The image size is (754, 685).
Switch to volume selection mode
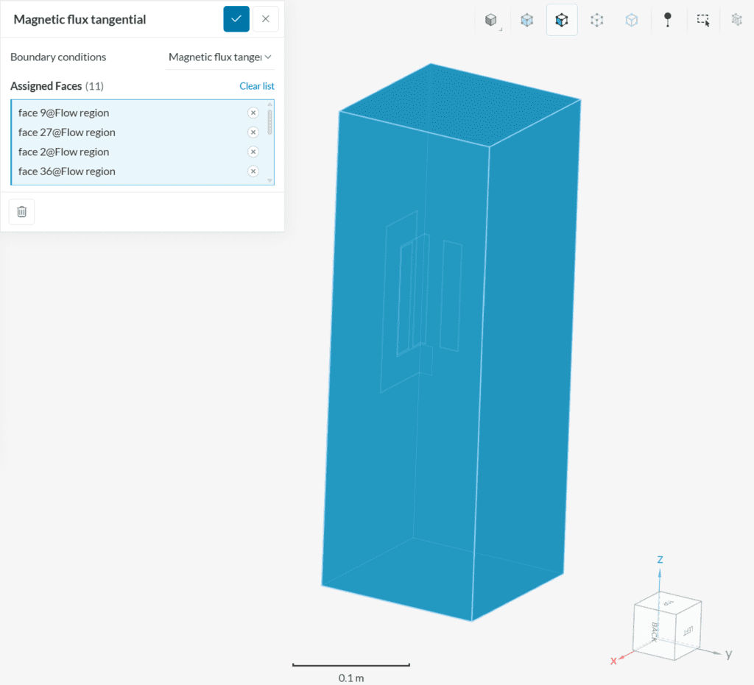(526, 19)
